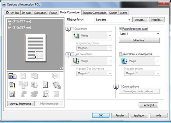
Task: Click the watermark W page icon
Action: coord(45,85)
